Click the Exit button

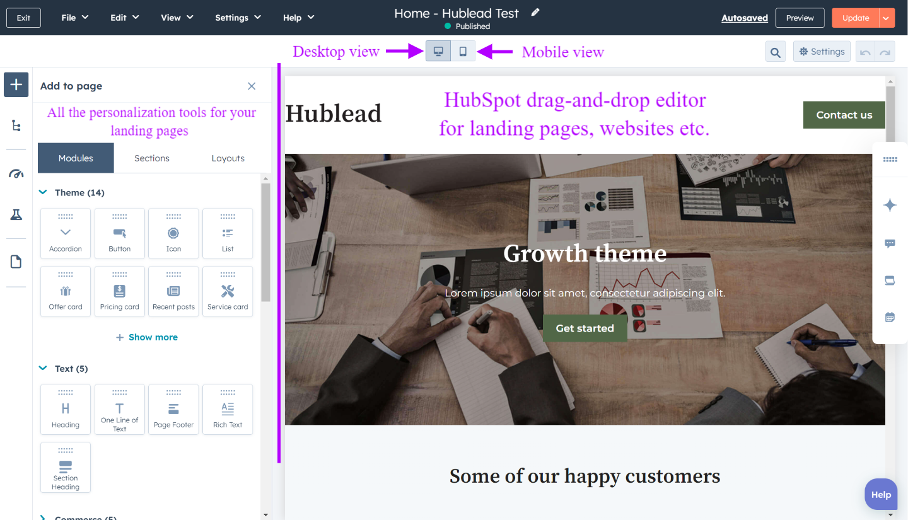(x=23, y=18)
